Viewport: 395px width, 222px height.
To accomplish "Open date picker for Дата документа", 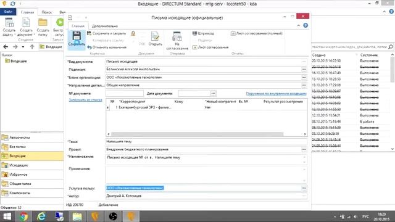I will 213,93.
